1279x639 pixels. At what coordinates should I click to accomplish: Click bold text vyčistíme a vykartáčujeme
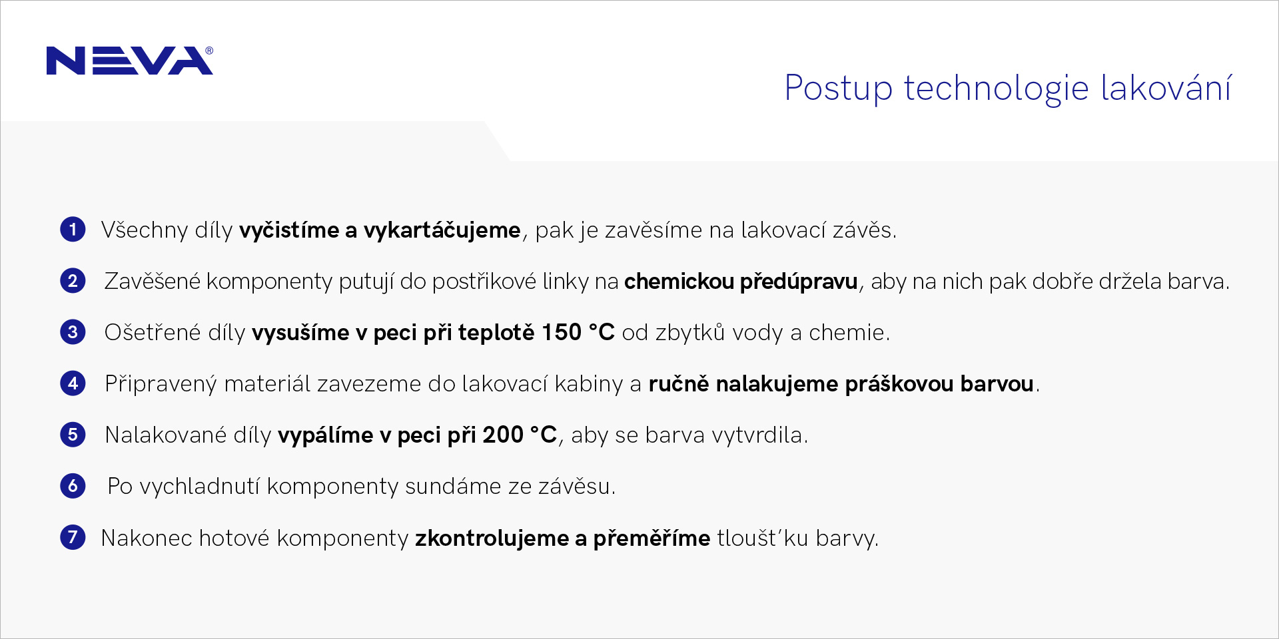(x=380, y=230)
